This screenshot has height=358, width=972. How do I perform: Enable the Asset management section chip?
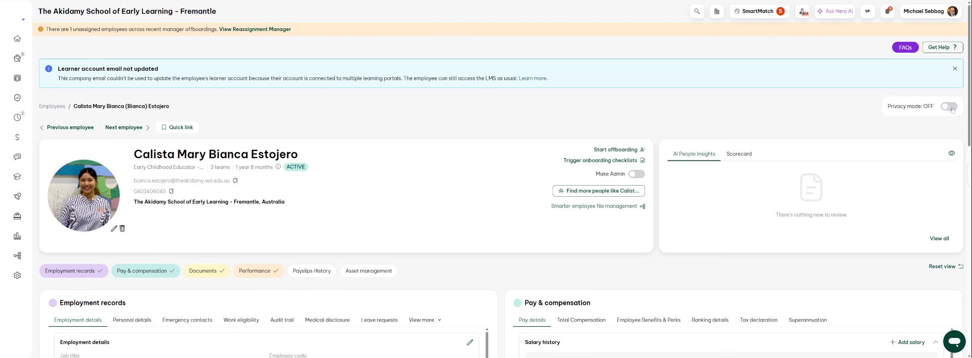369,271
